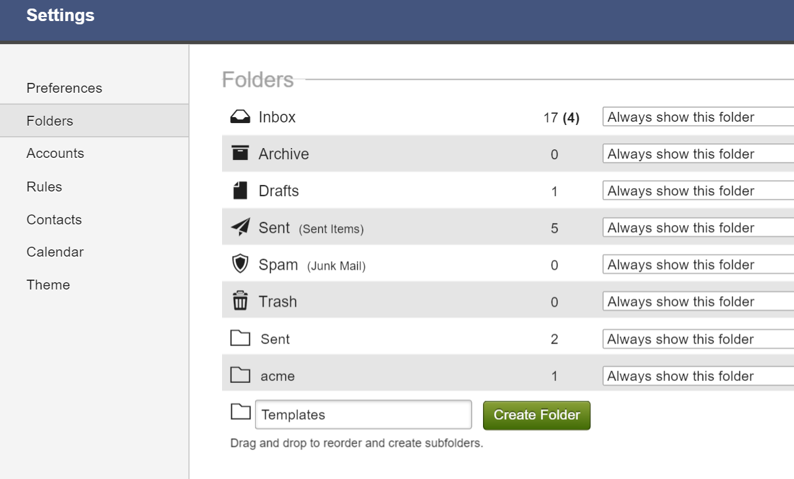Click the acme folder icon
Screen dimensions: 794x479
240,375
